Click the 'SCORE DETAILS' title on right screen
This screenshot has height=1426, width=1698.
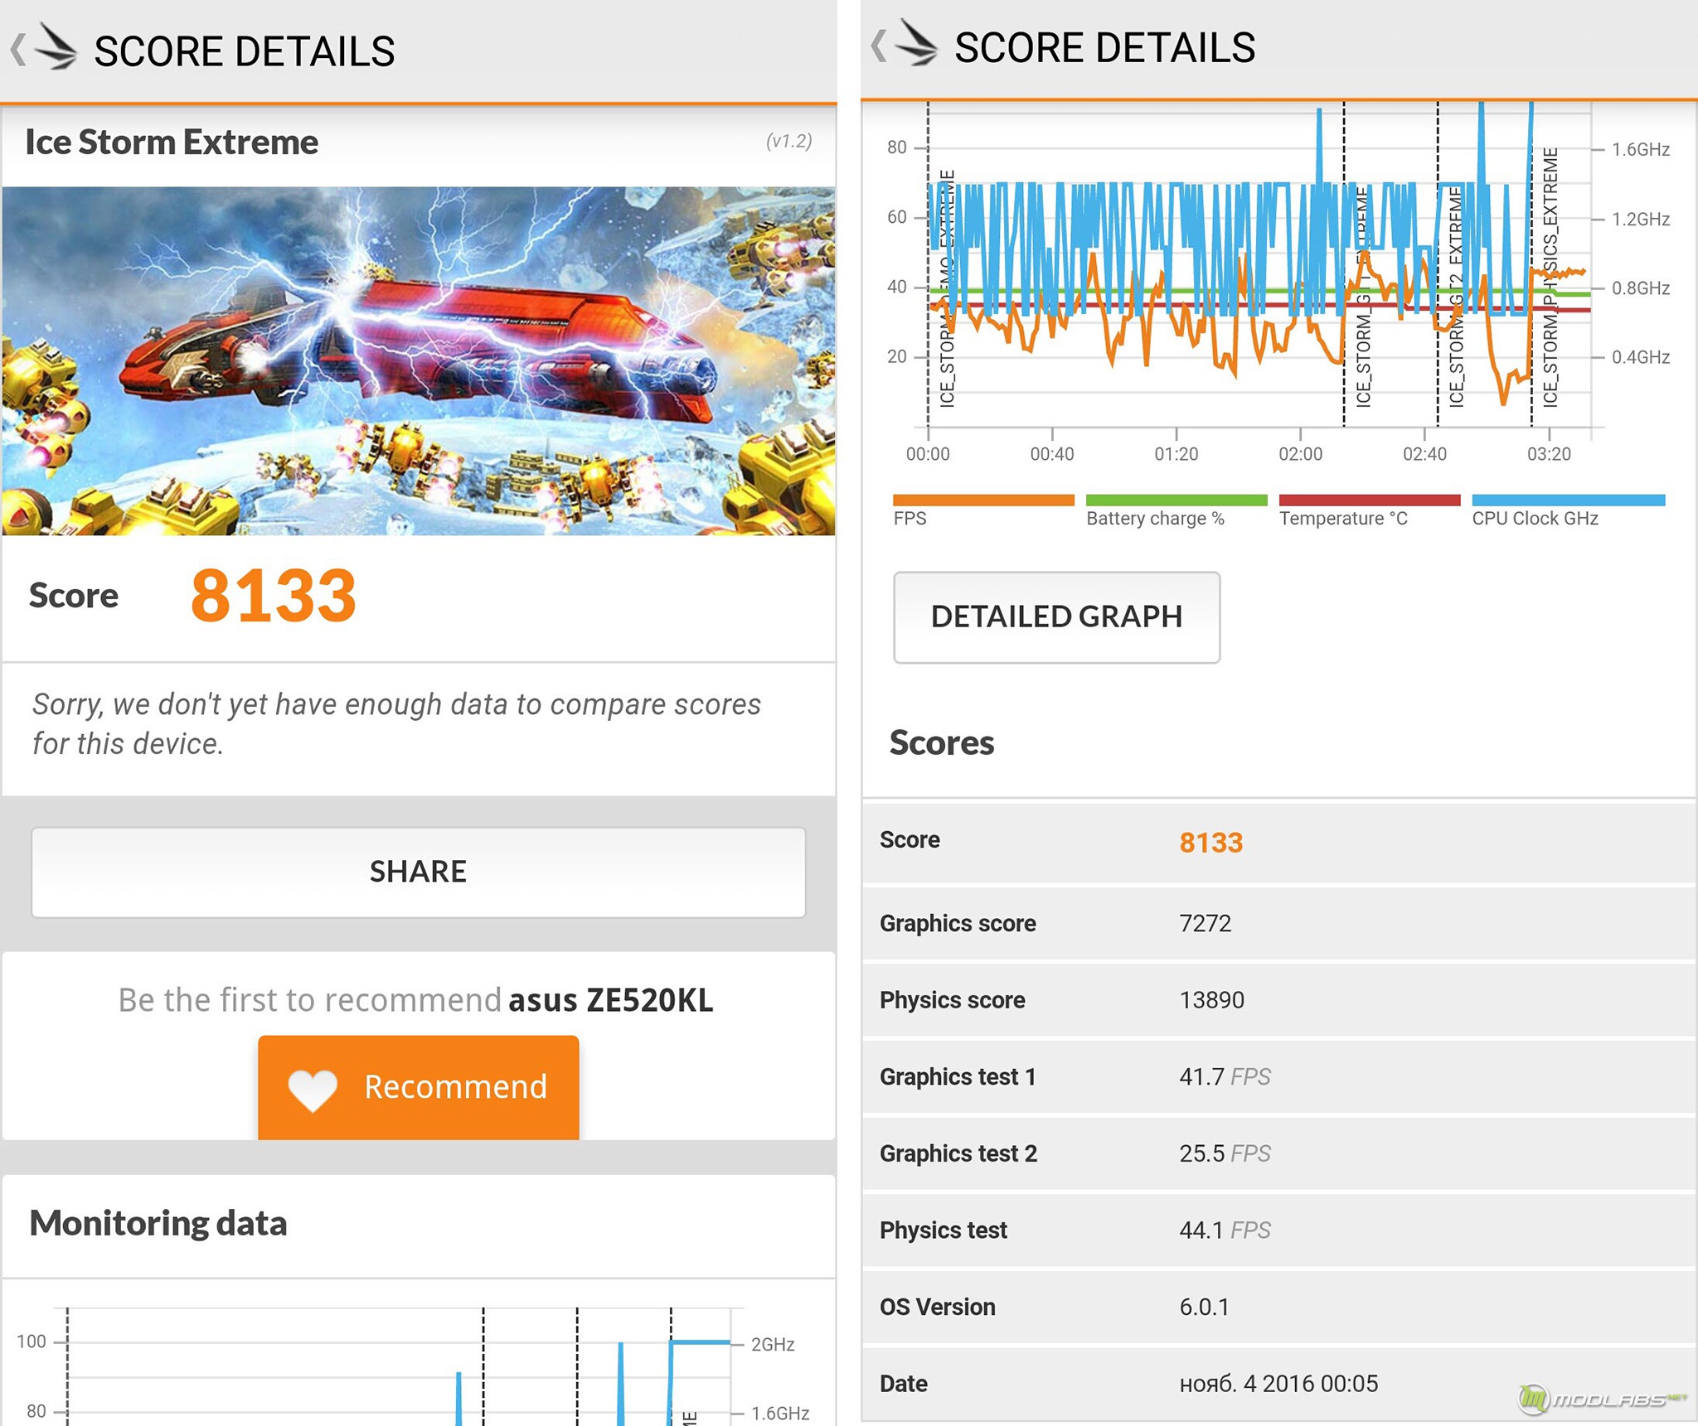click(x=1105, y=47)
